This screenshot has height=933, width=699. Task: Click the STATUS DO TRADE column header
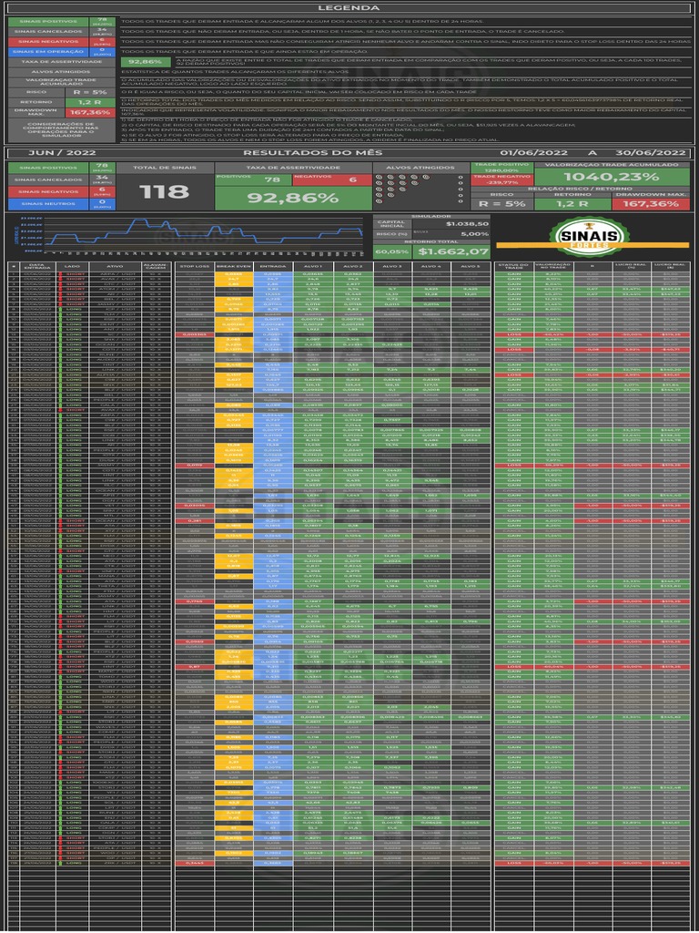(513, 266)
